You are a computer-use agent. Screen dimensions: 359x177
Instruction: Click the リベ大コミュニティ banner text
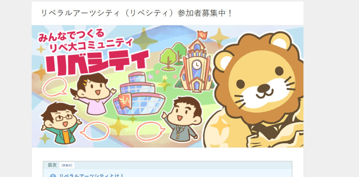(91, 45)
